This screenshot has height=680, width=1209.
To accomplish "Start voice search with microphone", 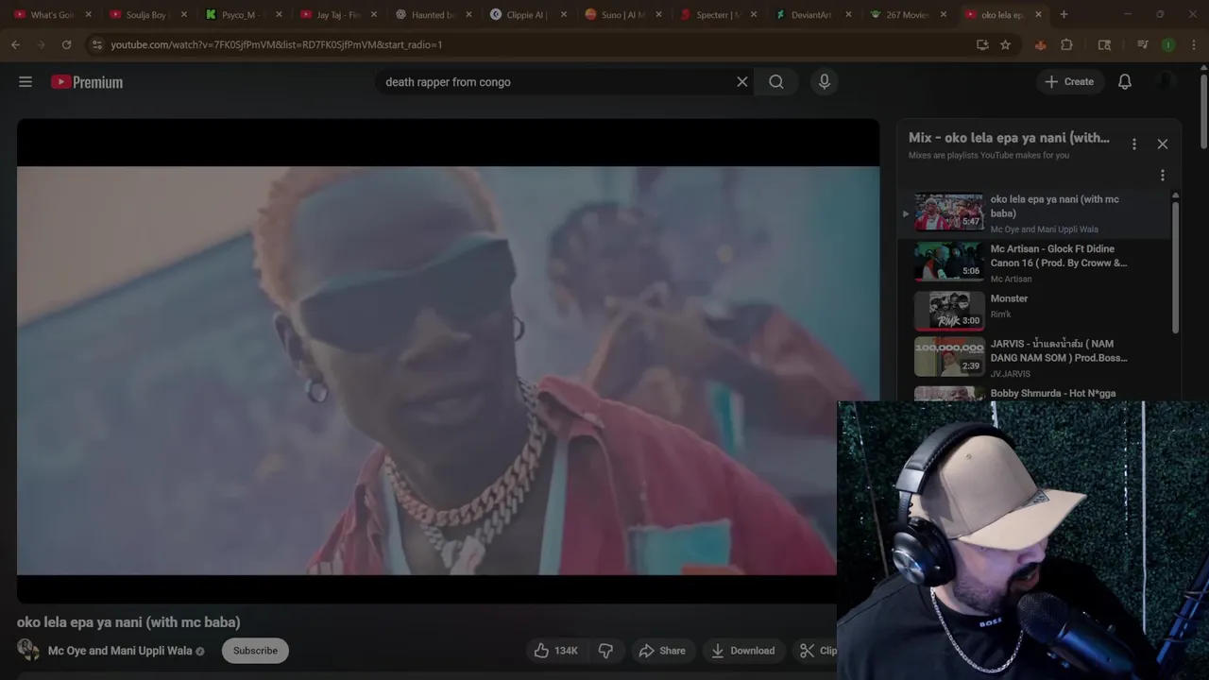I will coord(825,82).
